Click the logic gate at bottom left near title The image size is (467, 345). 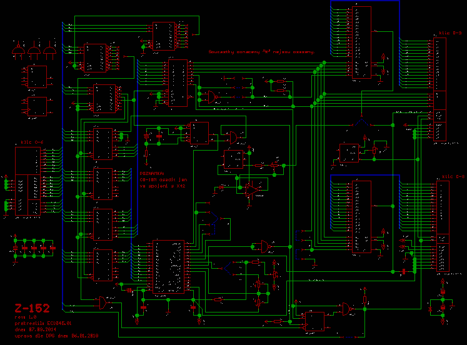tap(103, 304)
